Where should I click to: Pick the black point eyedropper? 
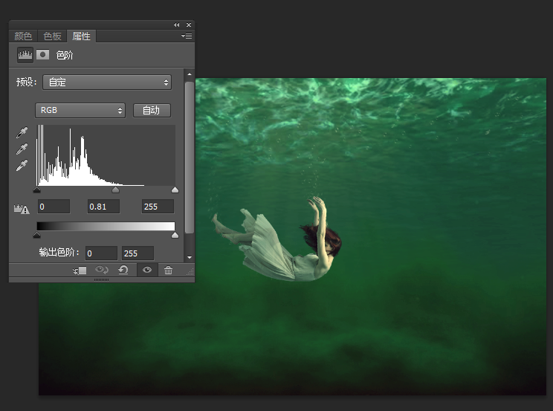coord(22,133)
